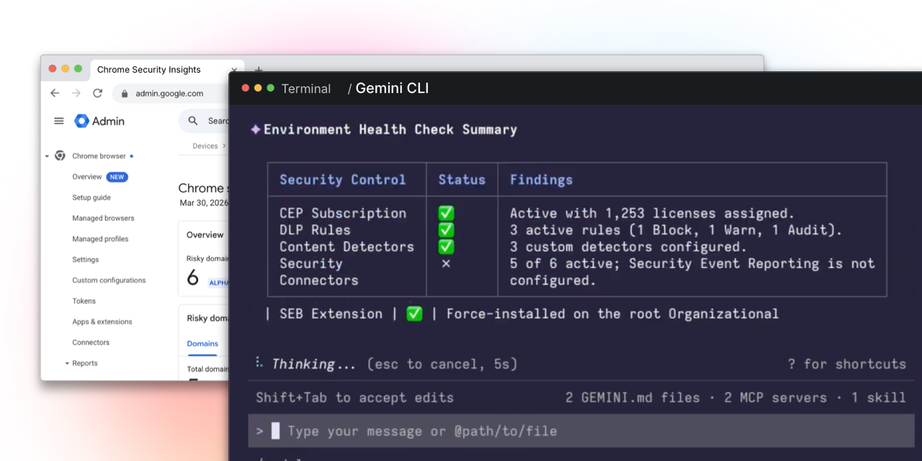Click the Thinking spinner icon

tap(259, 363)
